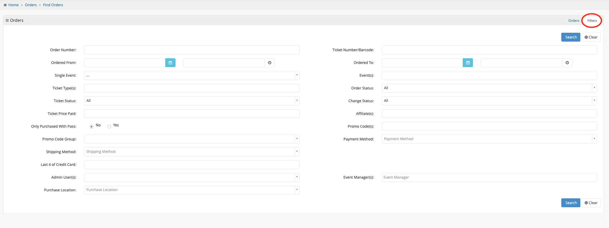Click the Ordered To date field
The image size is (609, 228).
(422, 63)
